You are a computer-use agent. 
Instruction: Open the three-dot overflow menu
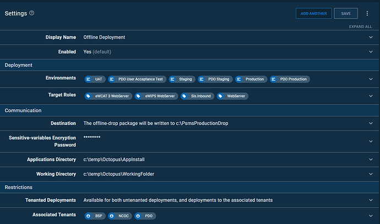[367, 13]
